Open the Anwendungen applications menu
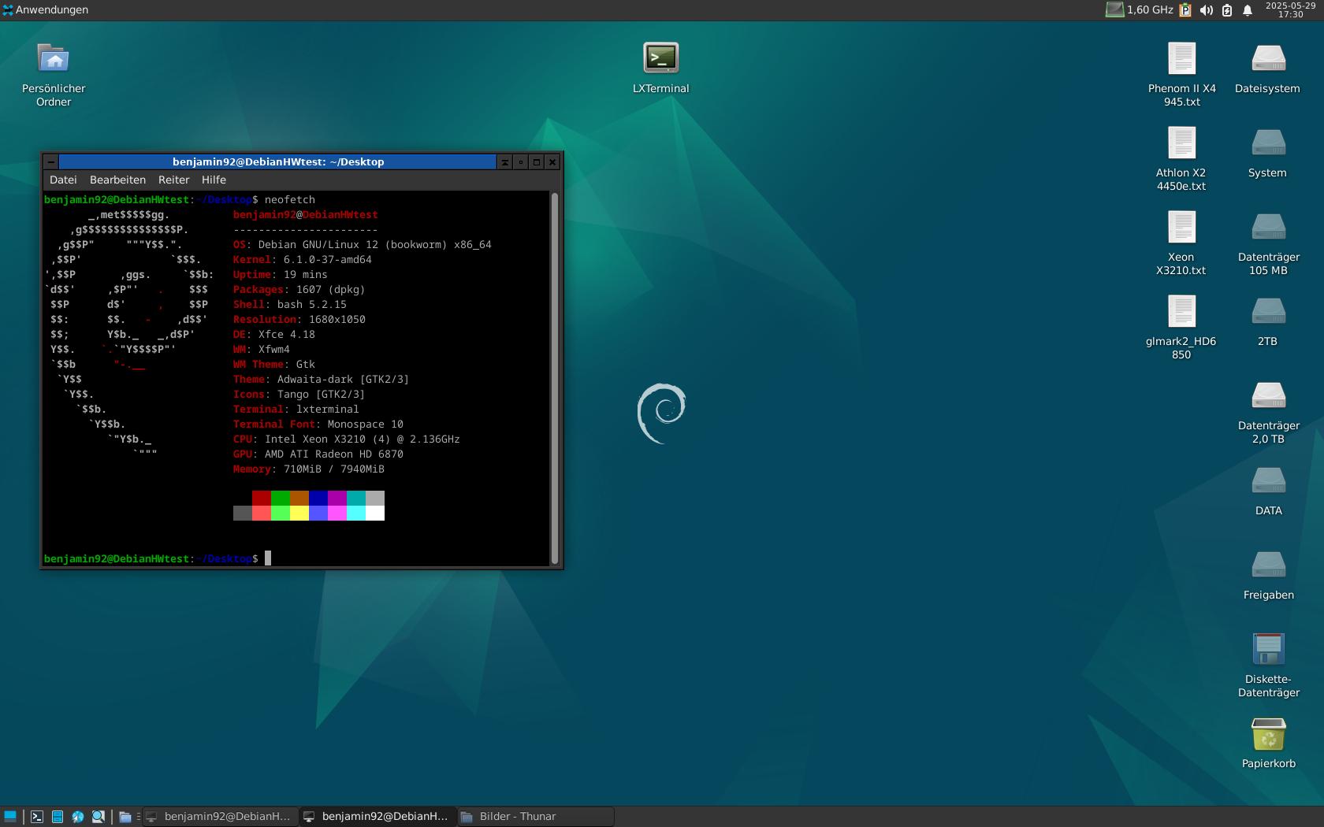The width and height of the screenshot is (1324, 827). click(x=45, y=9)
